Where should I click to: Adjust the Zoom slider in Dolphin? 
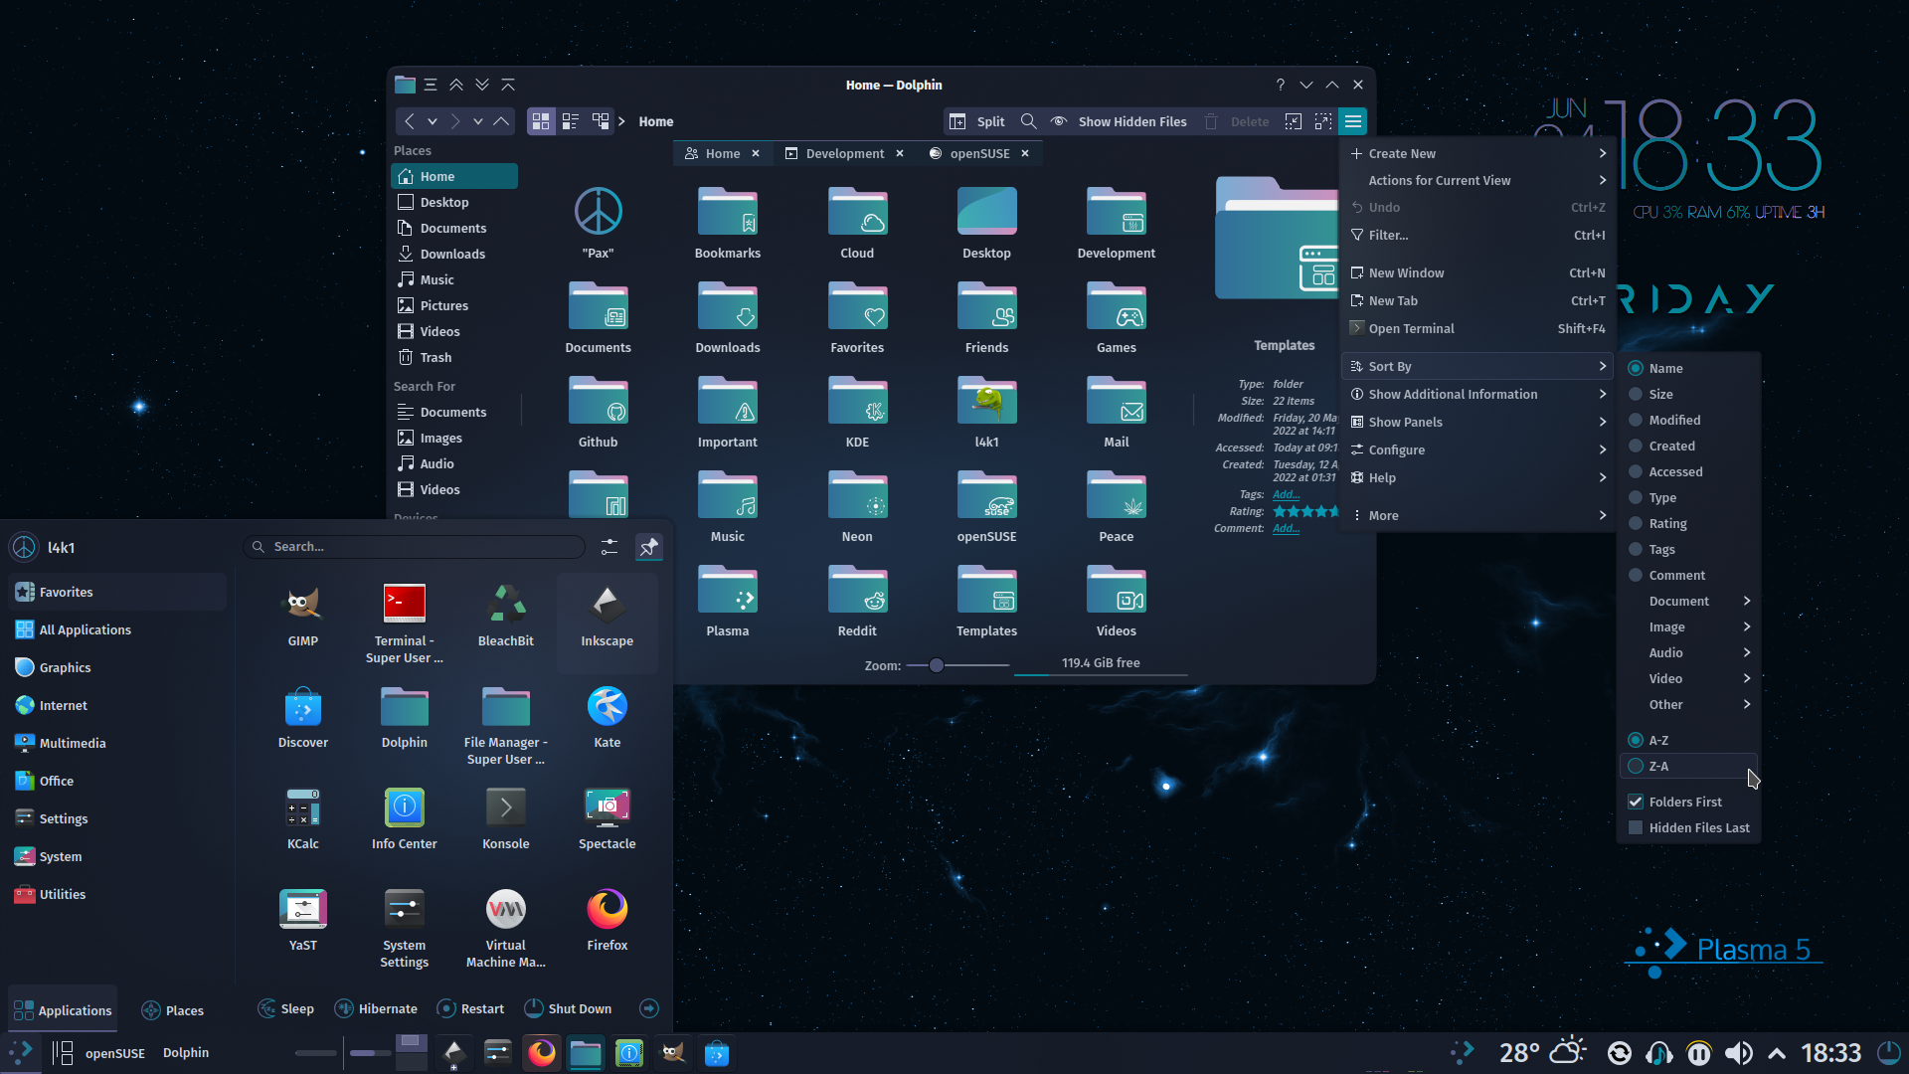(x=937, y=665)
